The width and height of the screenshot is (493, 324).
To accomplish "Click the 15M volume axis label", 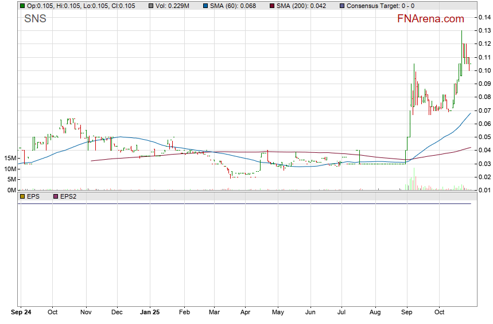I will (x=9, y=158).
